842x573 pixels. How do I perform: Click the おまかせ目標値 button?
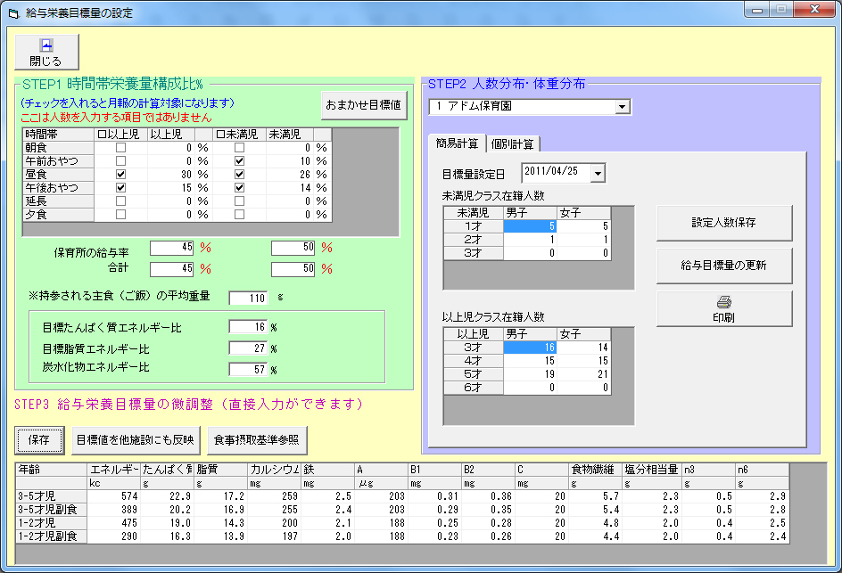[364, 105]
